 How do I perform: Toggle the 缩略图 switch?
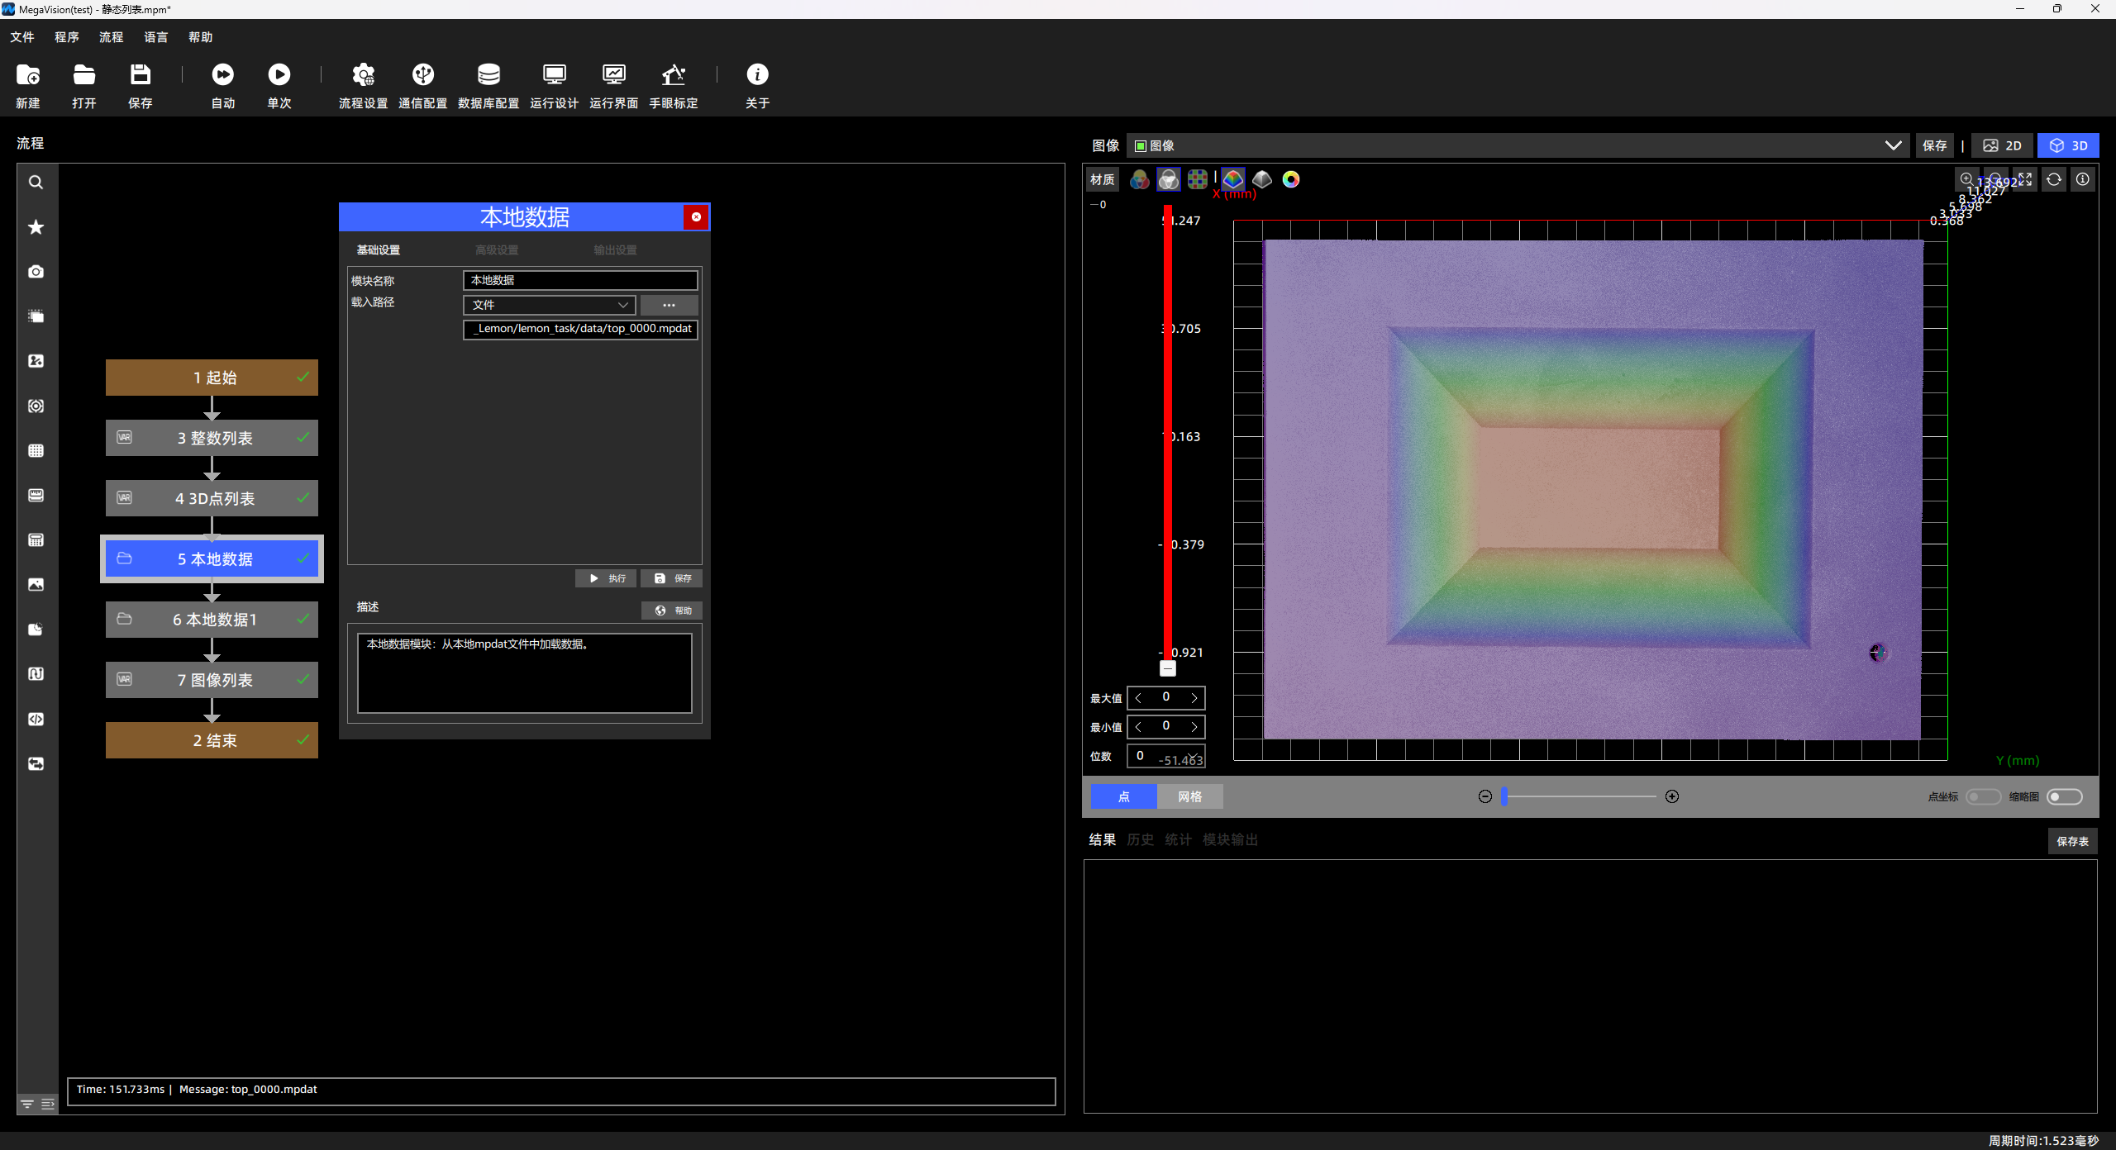point(2065,797)
